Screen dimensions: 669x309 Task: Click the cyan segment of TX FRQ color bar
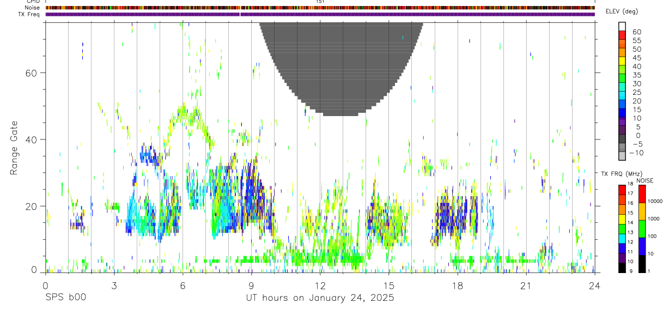(622, 239)
